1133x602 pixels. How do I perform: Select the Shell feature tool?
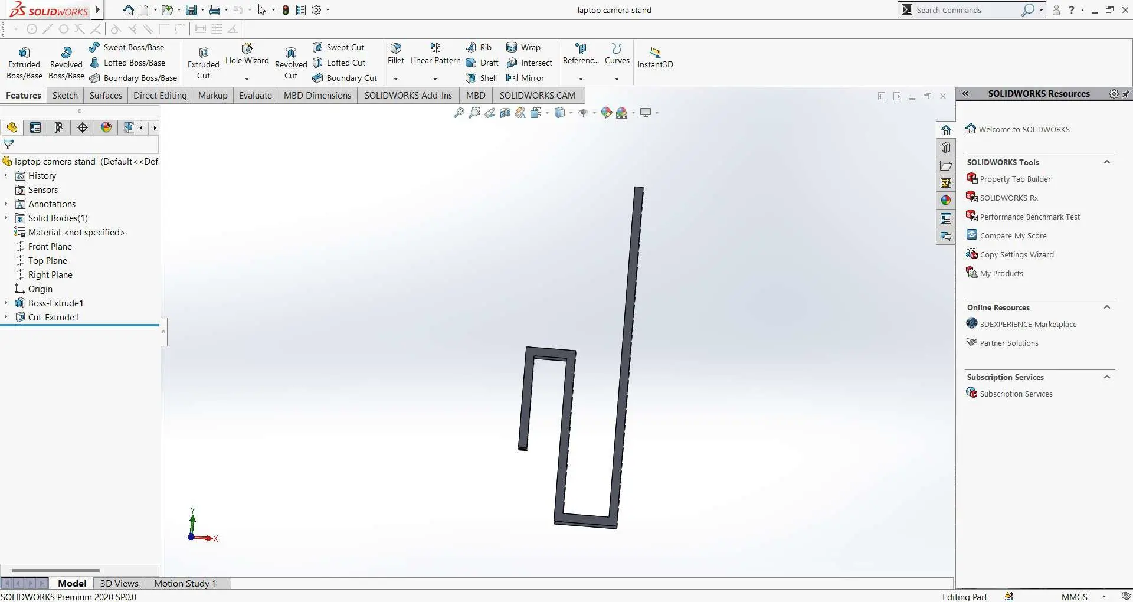point(482,78)
